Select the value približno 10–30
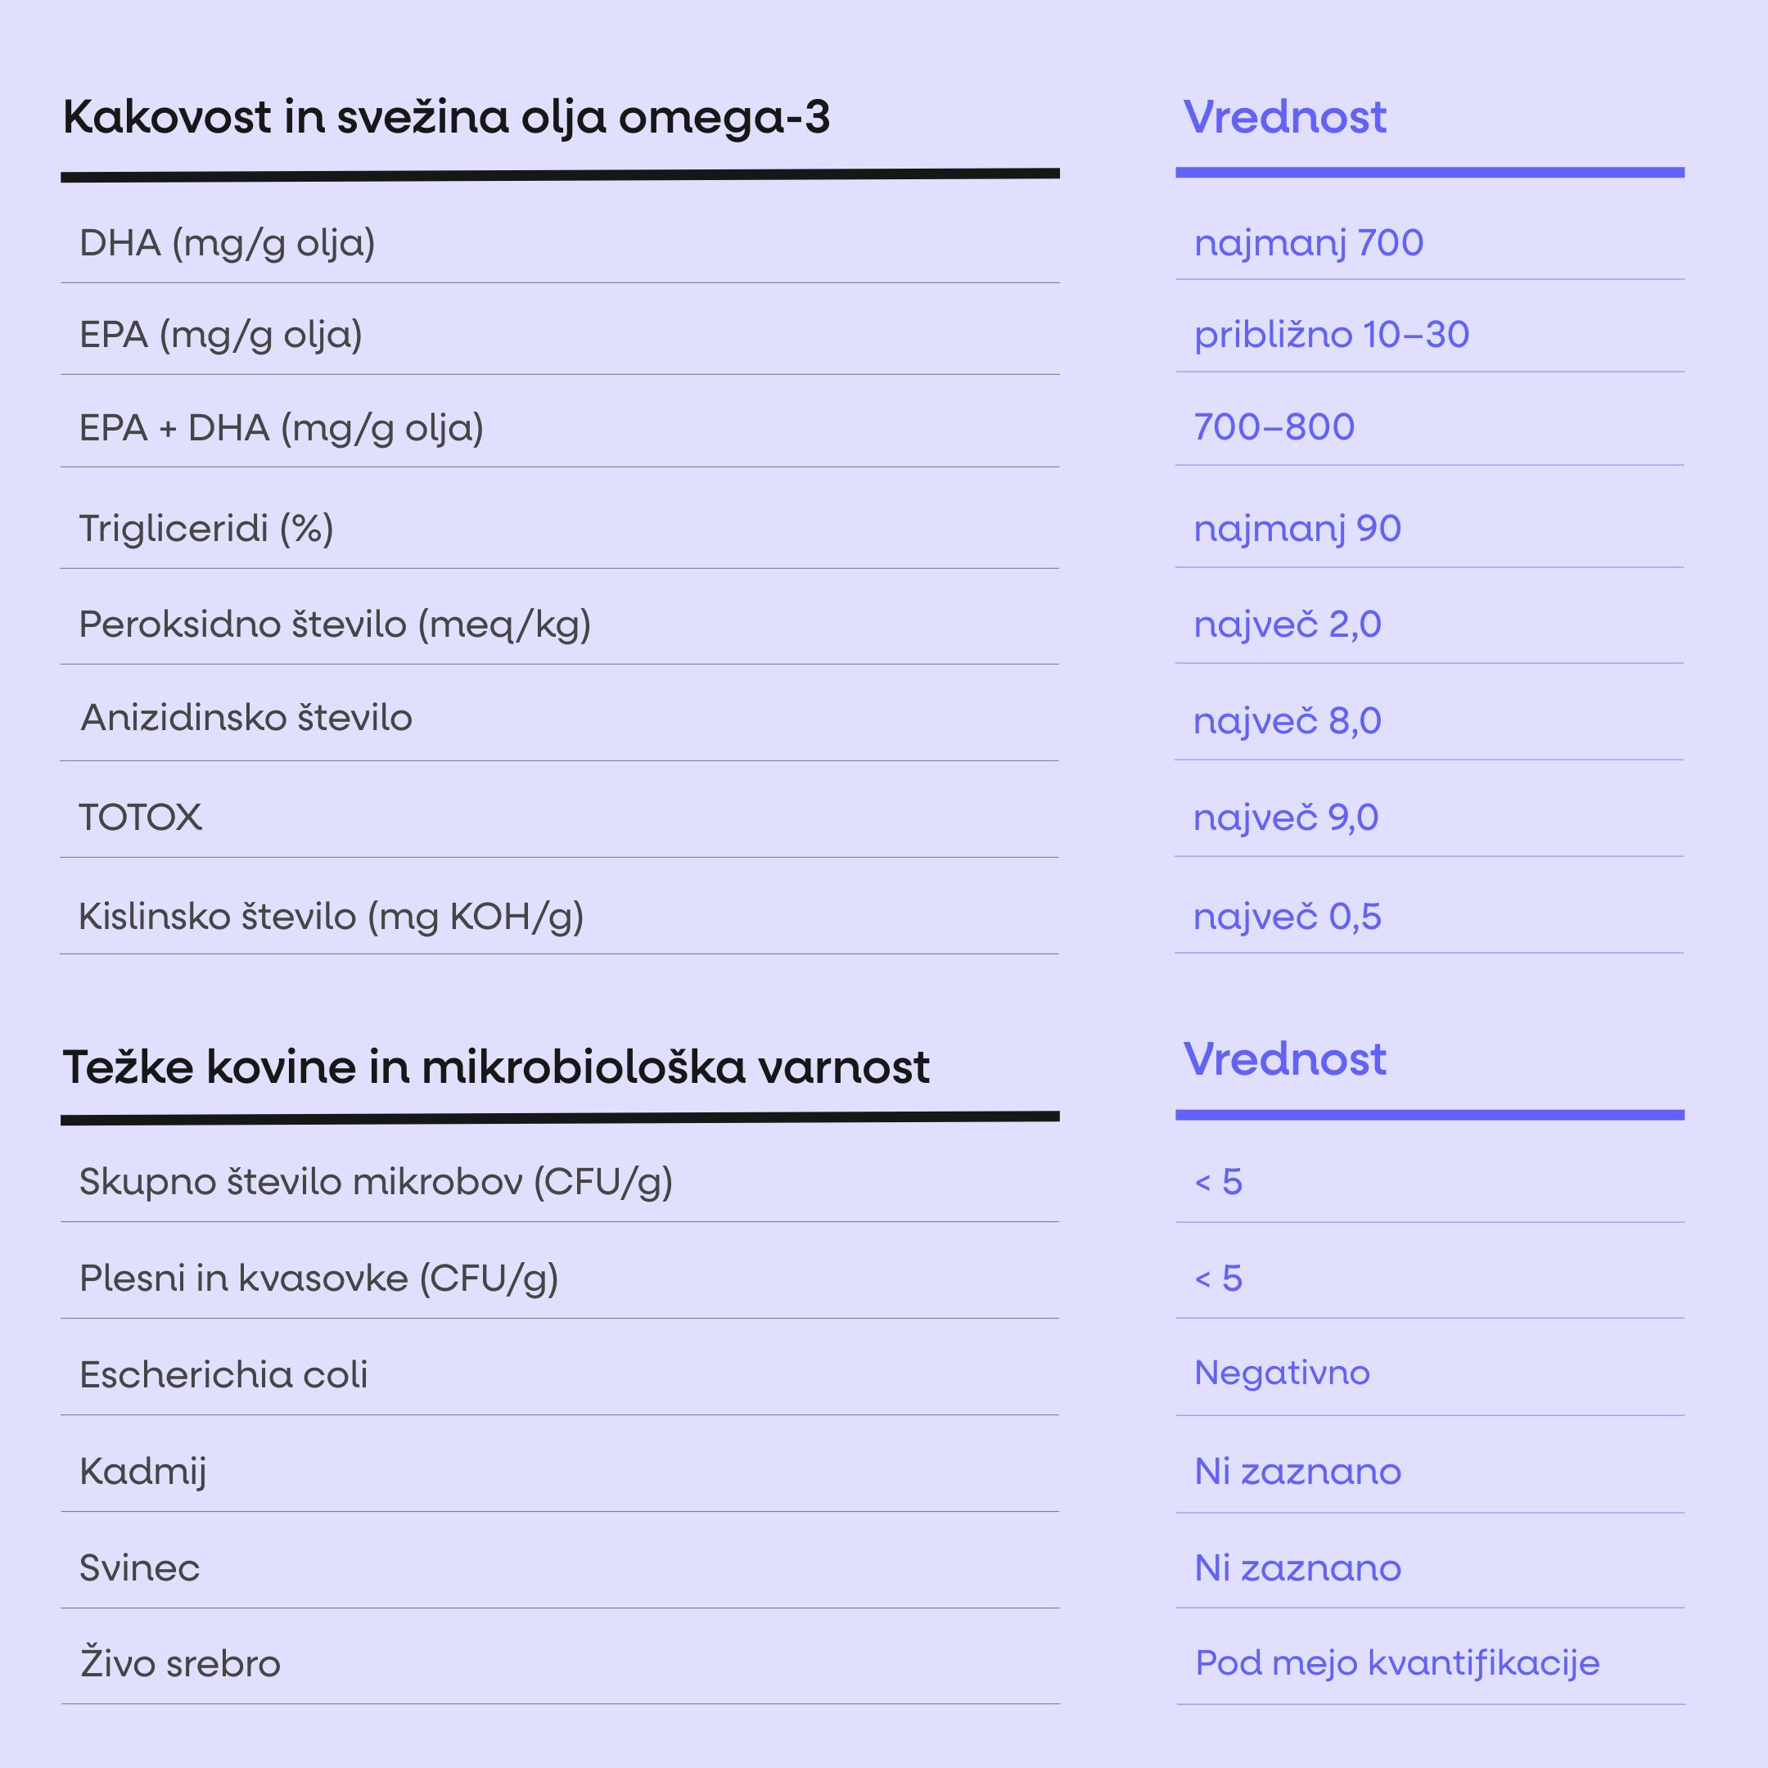This screenshot has height=1768, width=1768. click(1332, 334)
